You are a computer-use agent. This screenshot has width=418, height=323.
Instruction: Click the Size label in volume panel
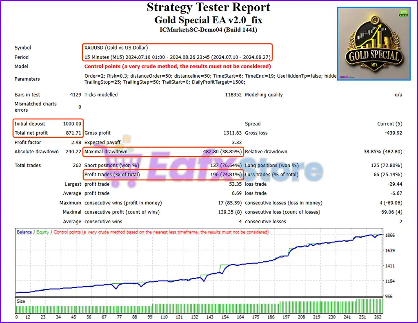[x=21, y=301]
